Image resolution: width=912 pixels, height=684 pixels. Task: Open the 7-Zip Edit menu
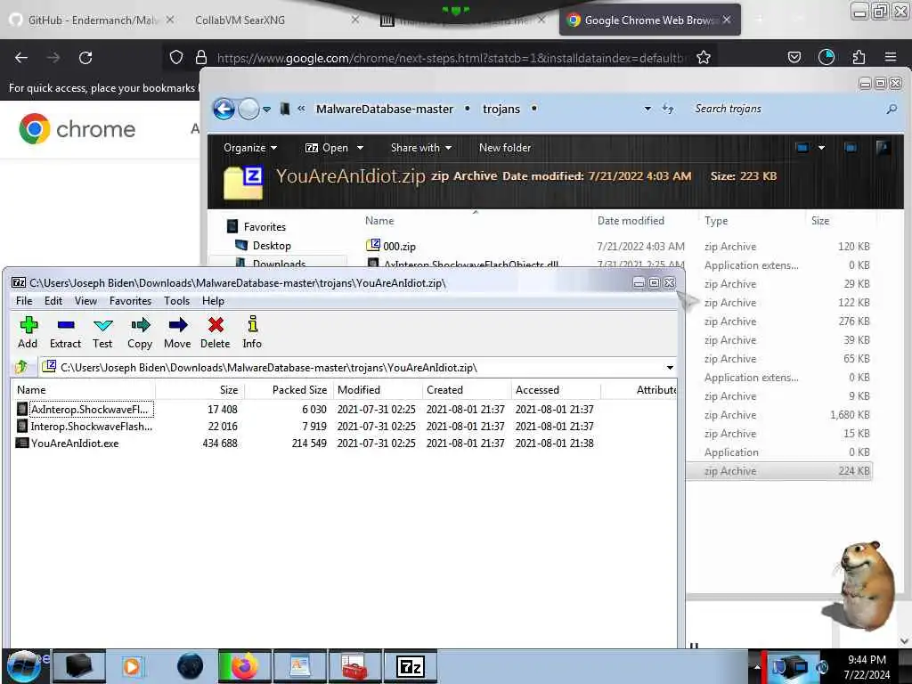pyautogui.click(x=53, y=301)
